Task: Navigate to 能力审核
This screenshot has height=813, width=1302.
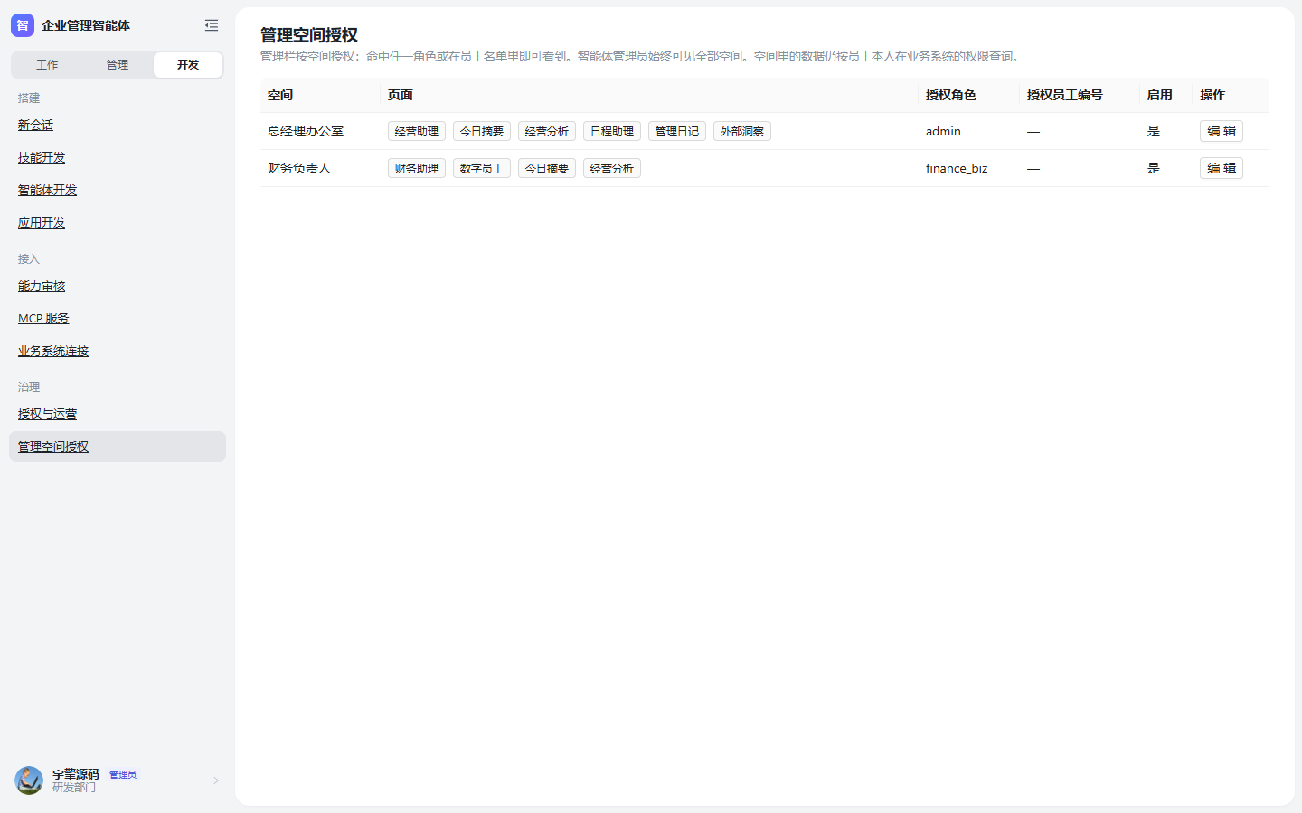Action: tap(42, 285)
